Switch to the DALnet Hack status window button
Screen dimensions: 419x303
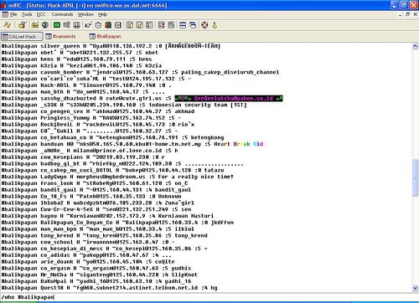22,36
